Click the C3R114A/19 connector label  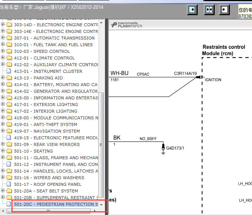pyautogui.click(x=185, y=74)
